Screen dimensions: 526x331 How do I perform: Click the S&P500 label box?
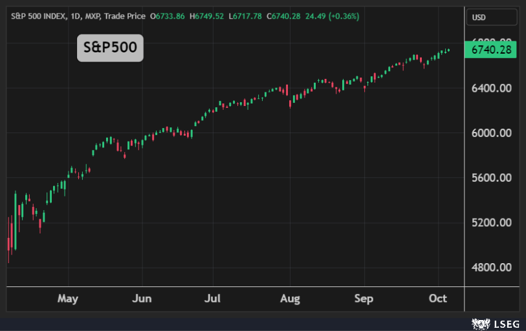[x=110, y=48]
